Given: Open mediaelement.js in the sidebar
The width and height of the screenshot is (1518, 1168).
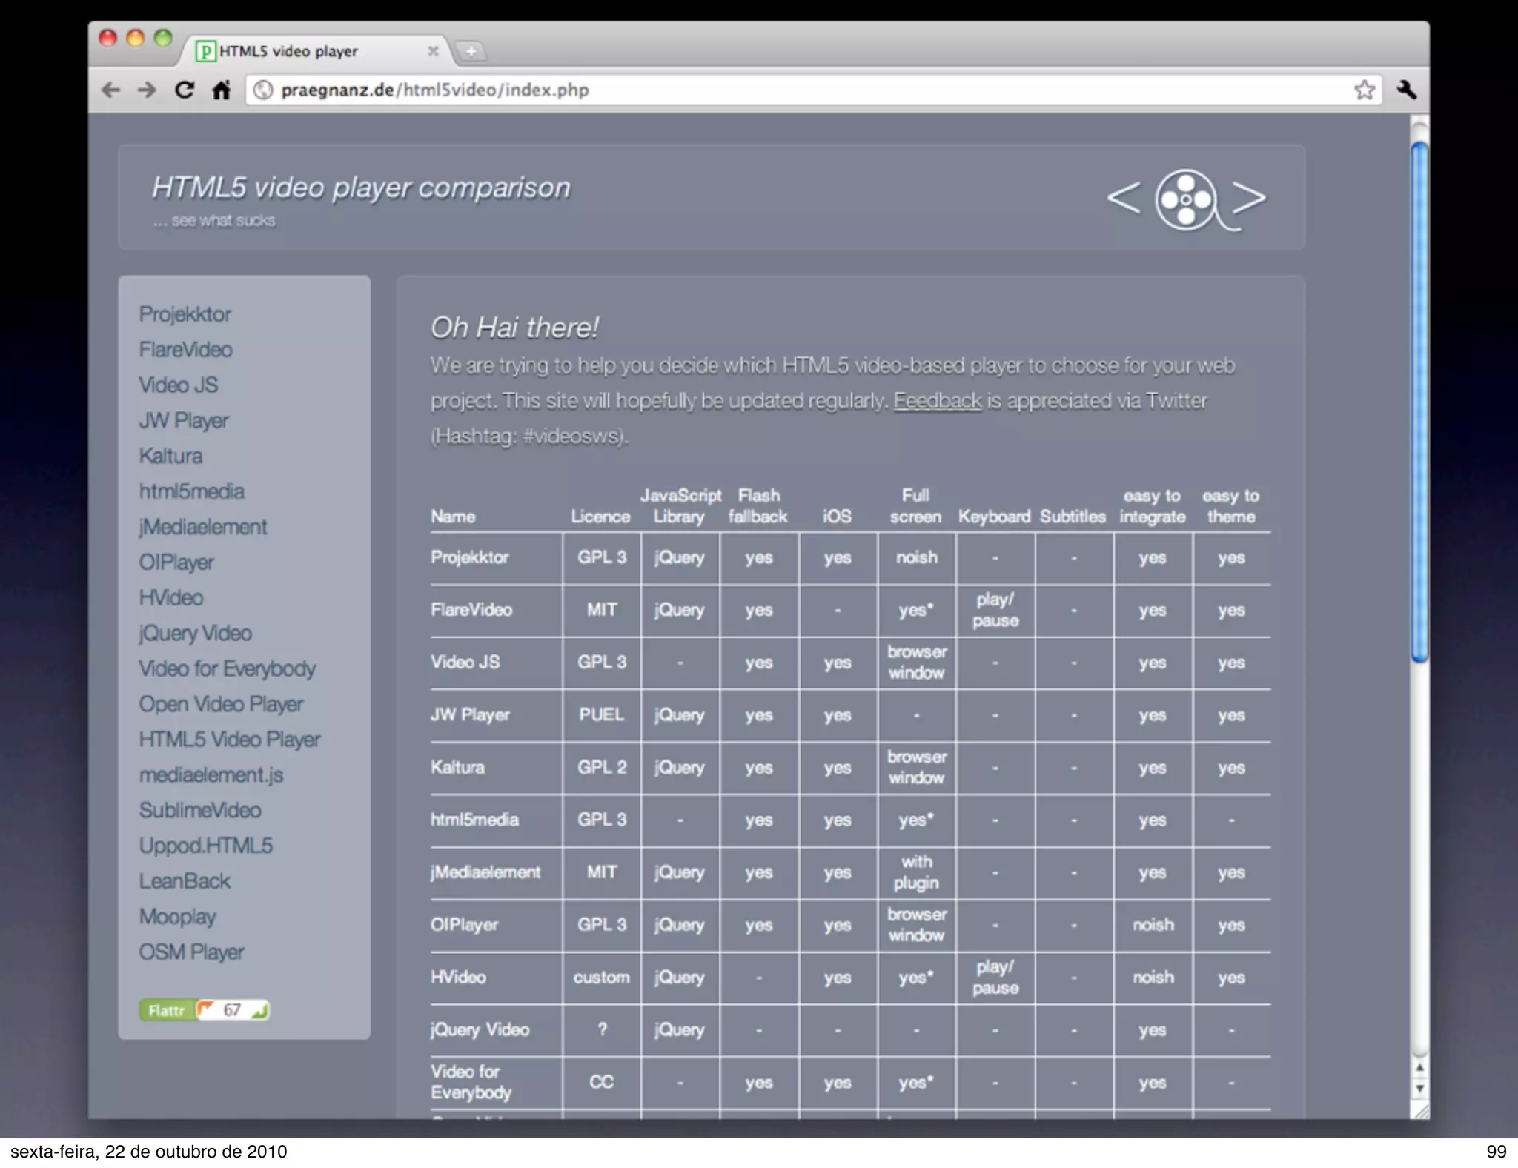Looking at the screenshot, I should point(211,775).
